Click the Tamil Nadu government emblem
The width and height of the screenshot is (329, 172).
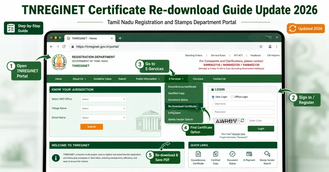coord(59,62)
